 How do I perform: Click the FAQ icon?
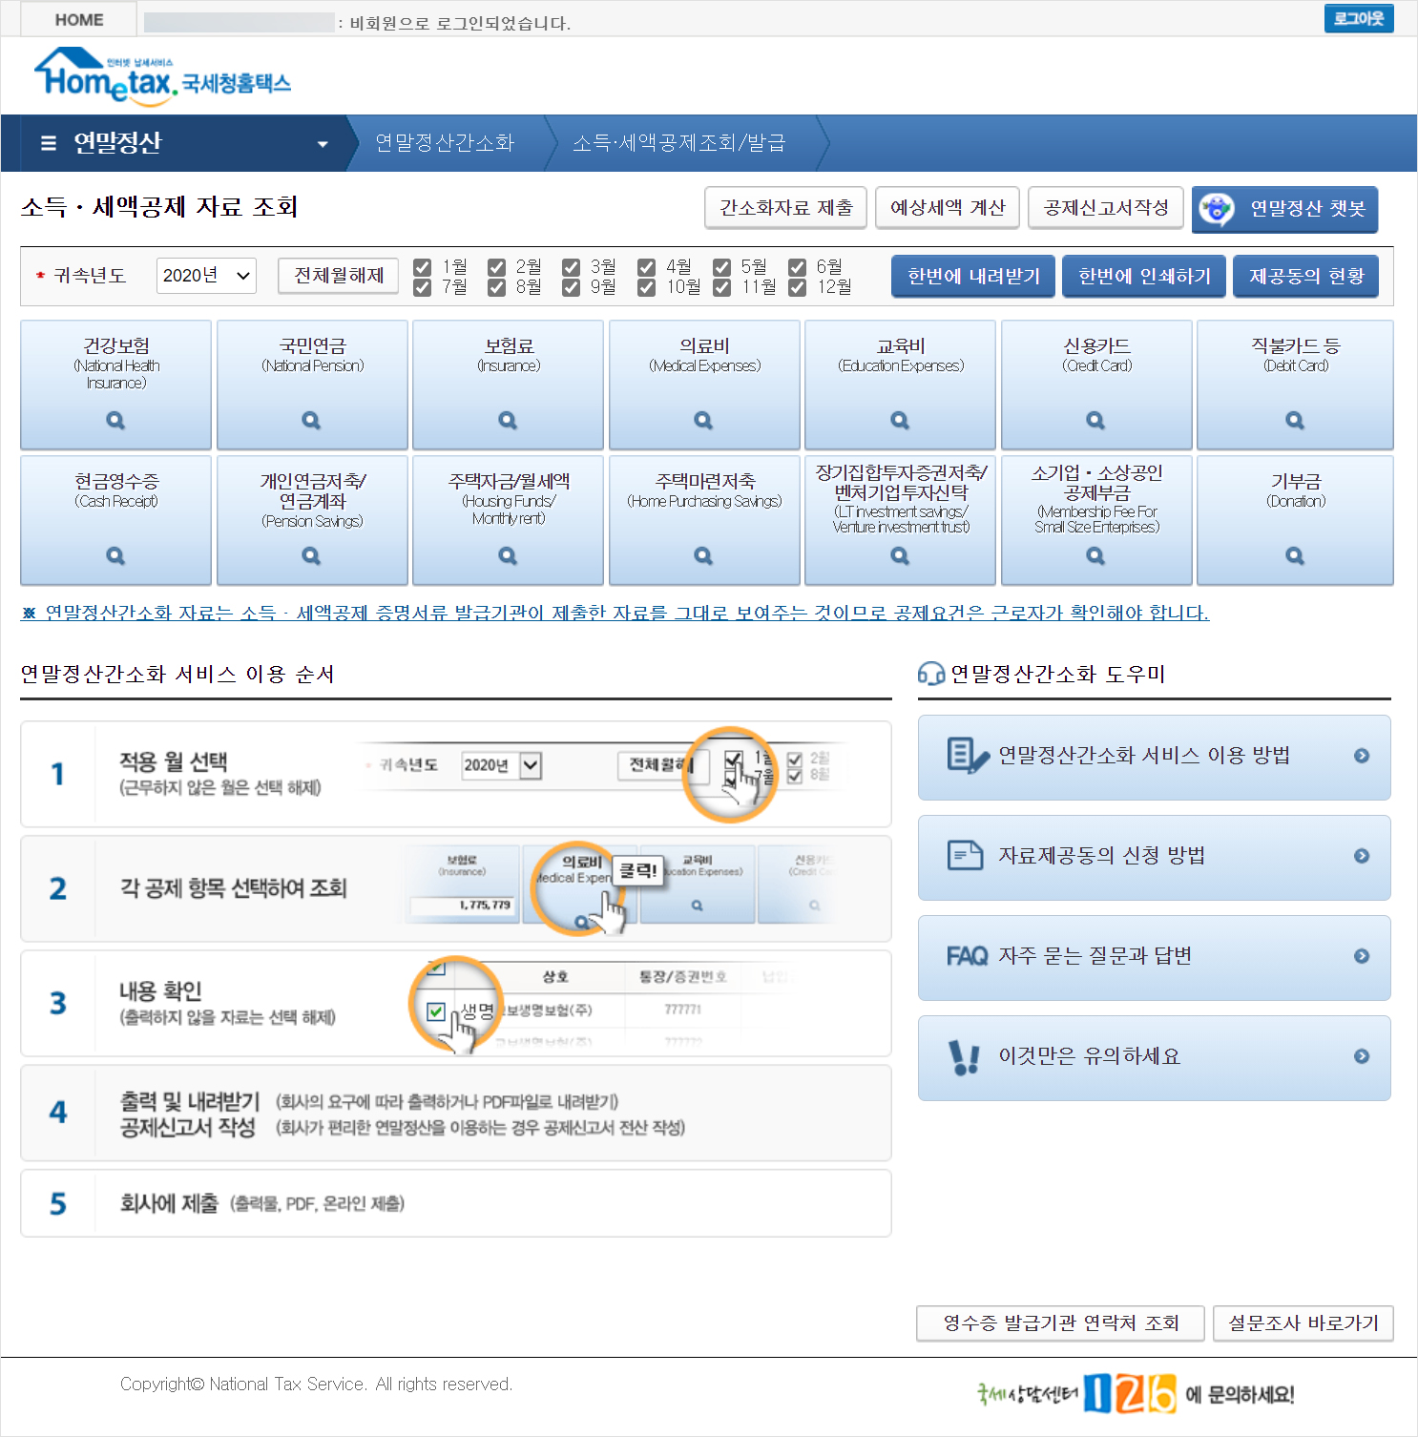coord(967,956)
